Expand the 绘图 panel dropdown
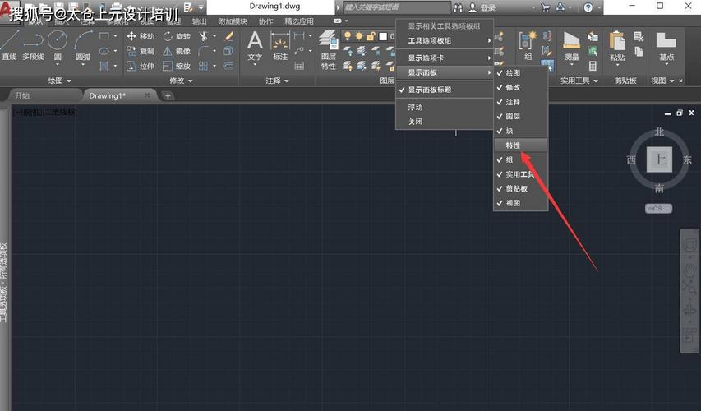 [60, 81]
